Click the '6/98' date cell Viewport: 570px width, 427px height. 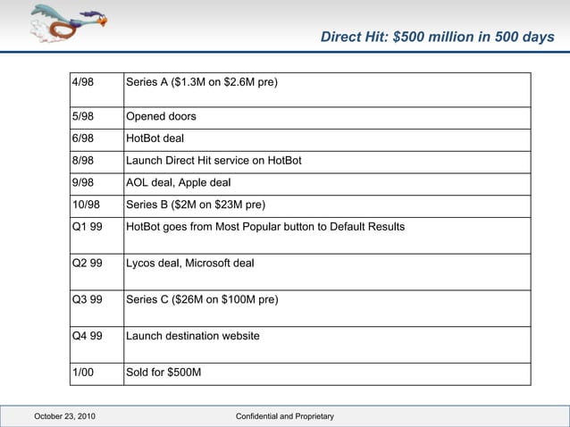96,140
